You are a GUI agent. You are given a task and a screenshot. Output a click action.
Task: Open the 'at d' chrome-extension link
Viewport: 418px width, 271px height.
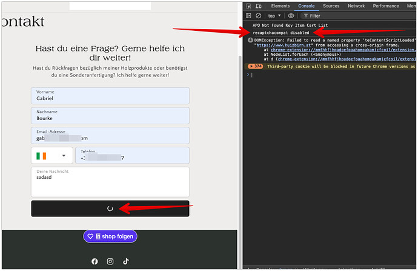[347, 59]
